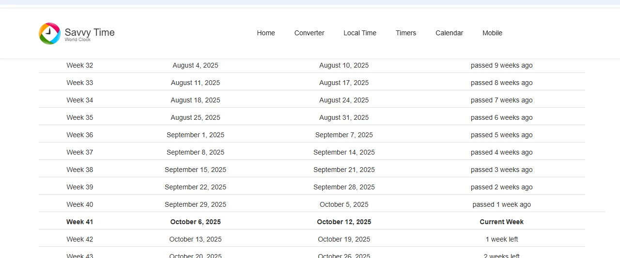Click the October 12, 2025 end date
Screen dimensions: 620x258
click(x=344, y=222)
